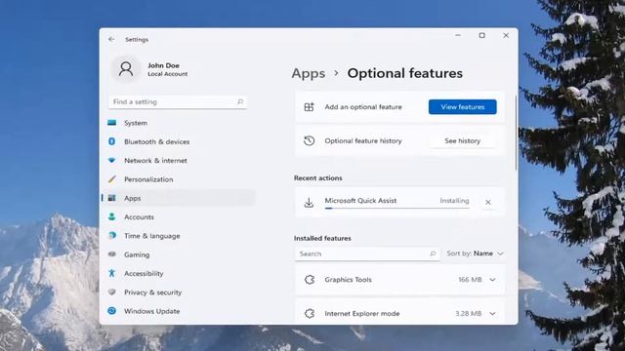The width and height of the screenshot is (625, 351).
Task: Click the Settings page vertical scrollbar
Action: pyautogui.click(x=516, y=134)
